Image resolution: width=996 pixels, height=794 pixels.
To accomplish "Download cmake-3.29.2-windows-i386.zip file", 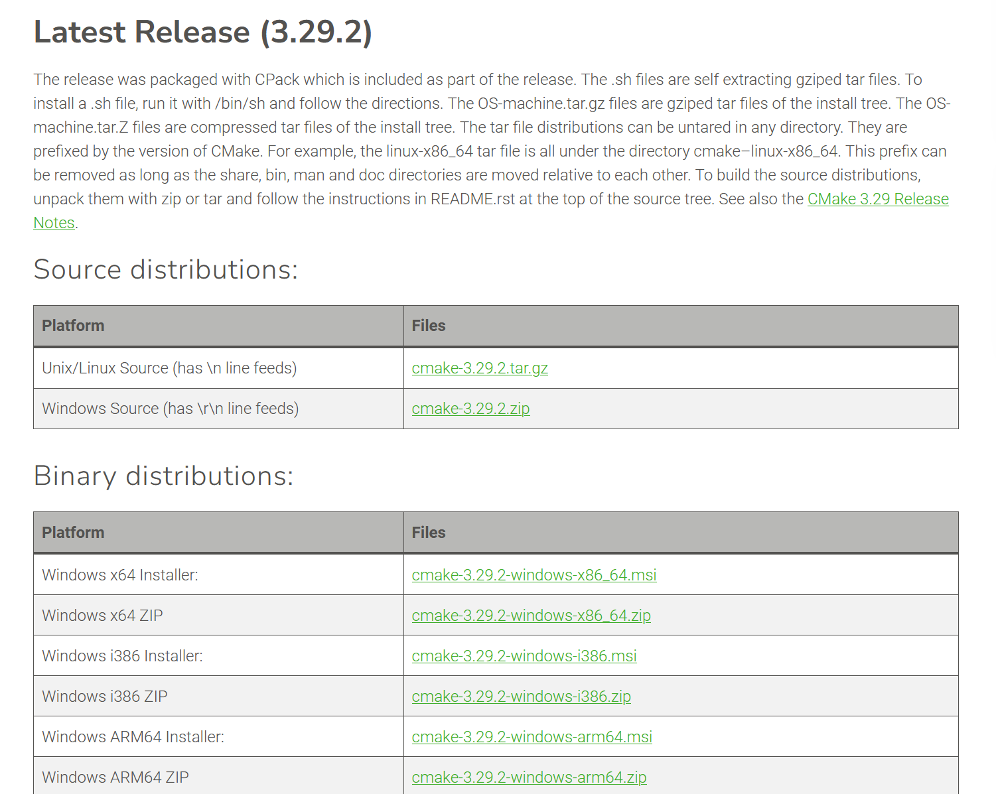I will pos(521,696).
